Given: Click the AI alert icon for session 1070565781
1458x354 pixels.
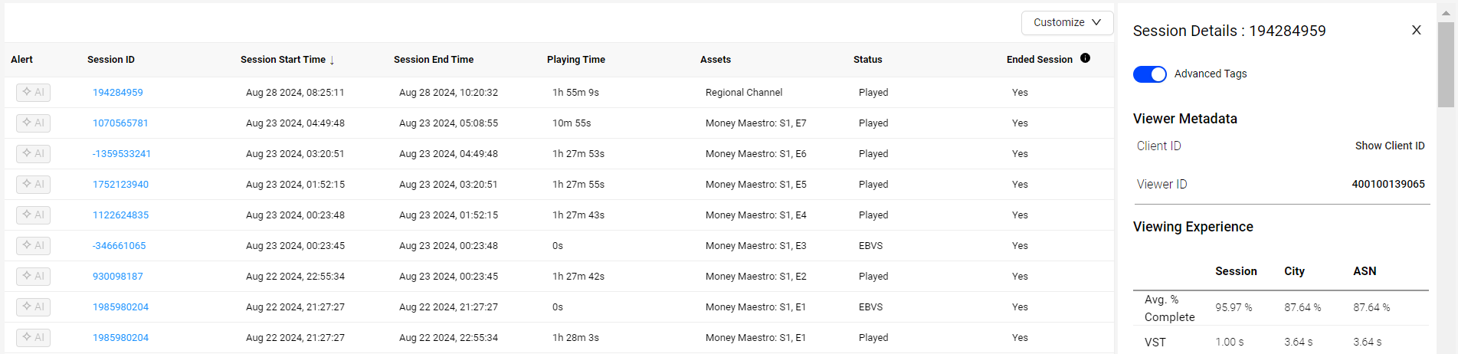Looking at the screenshot, I should click(33, 123).
